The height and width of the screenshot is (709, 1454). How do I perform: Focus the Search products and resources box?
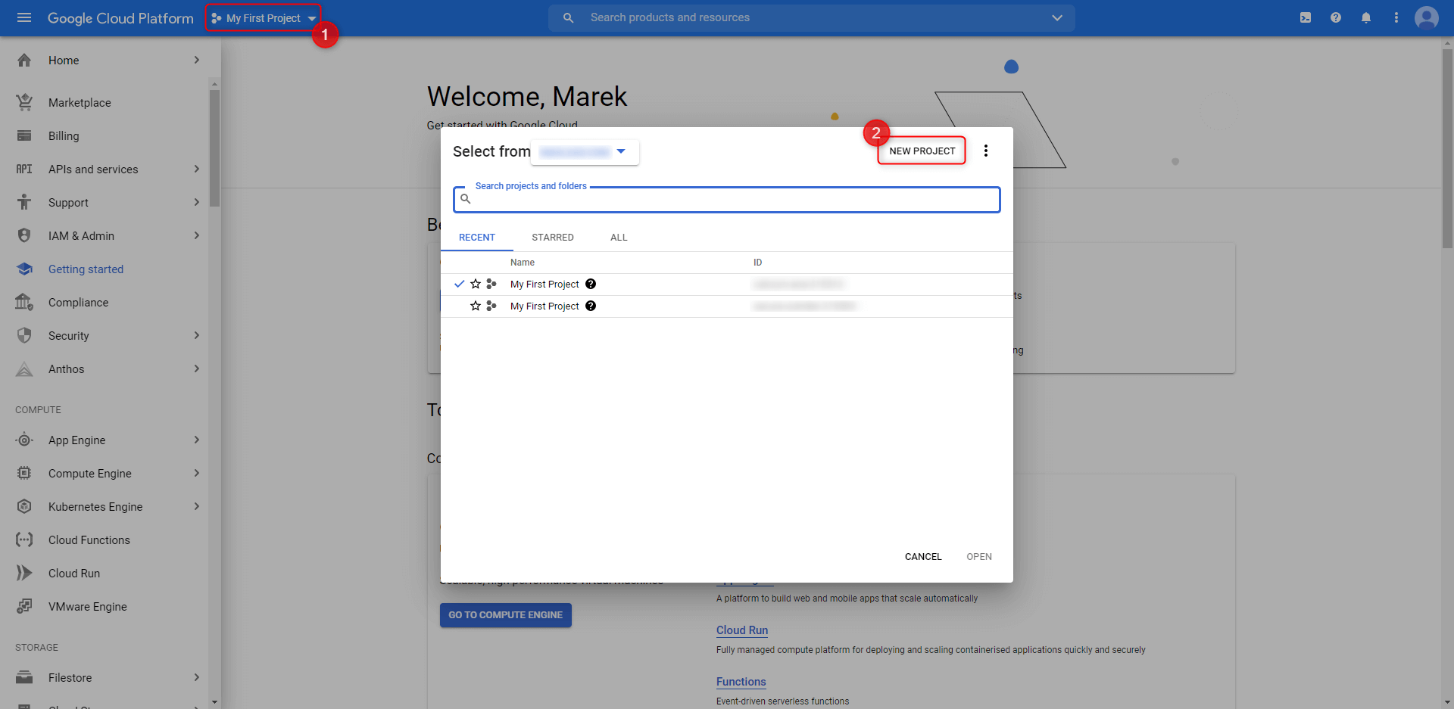tap(811, 17)
